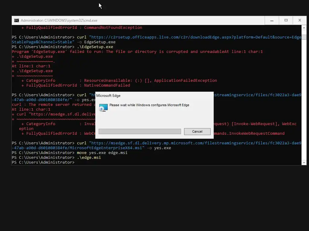Click the 'Program EdgeSetup.exe failed to run' error line
This screenshot has height=231, width=309.
pyautogui.click(x=137, y=52)
